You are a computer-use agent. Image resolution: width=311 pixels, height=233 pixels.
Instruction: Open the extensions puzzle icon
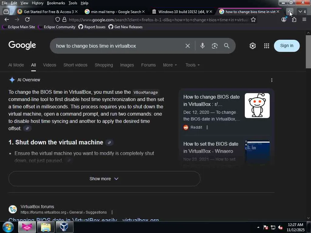point(294,19)
